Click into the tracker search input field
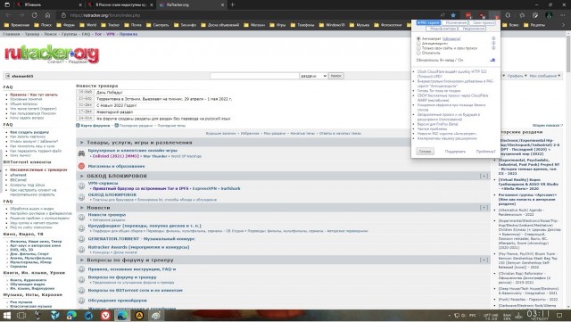571x322 pixels. click(x=254, y=76)
